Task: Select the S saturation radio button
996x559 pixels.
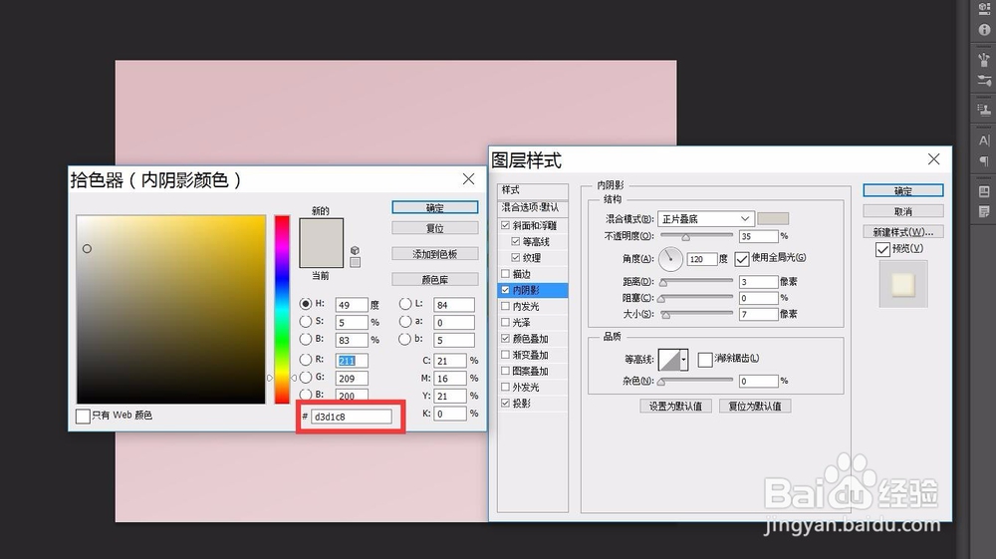Action: coord(306,322)
